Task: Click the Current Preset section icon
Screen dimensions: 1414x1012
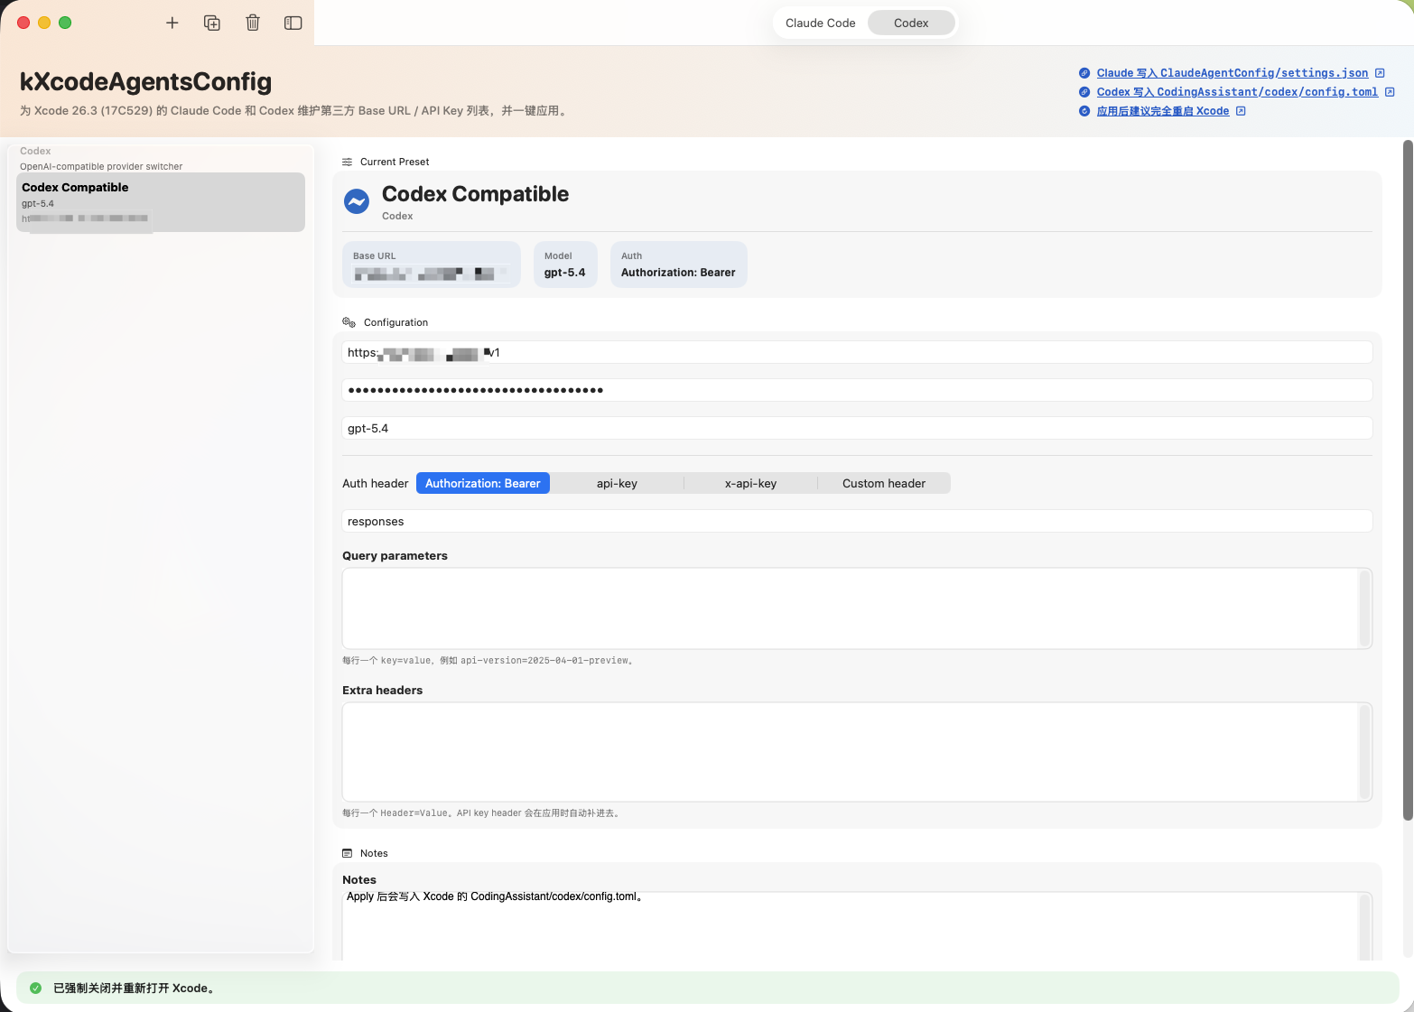Action: [x=348, y=162]
